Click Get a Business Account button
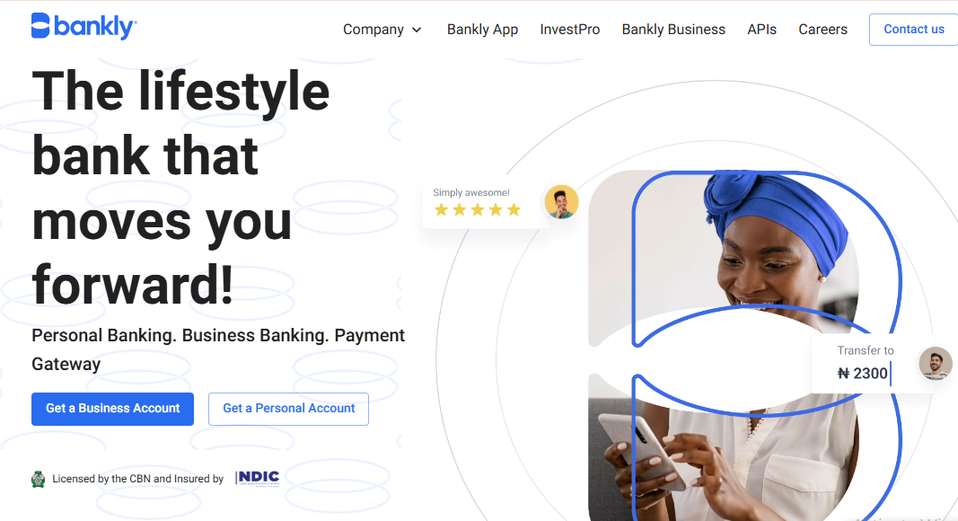Screen dimensions: 958x521 112,409
